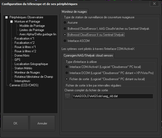Select Boltwood CloudSensor I radio option
Screen dimensions: 162x138
click(x=65, y=28)
